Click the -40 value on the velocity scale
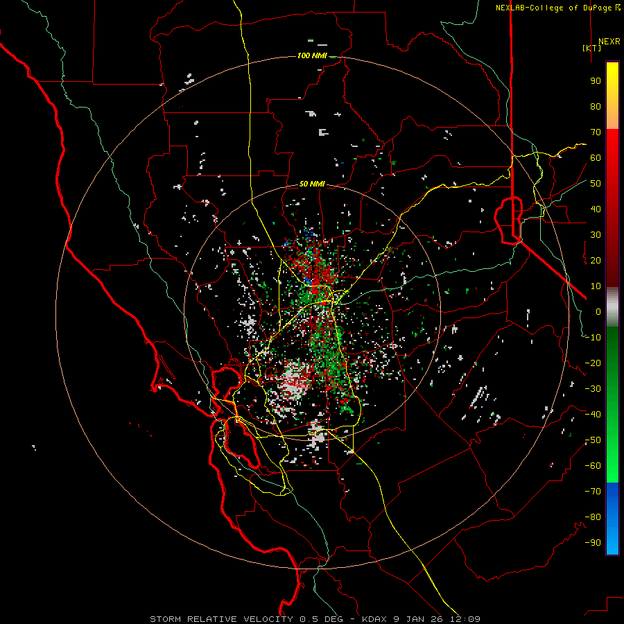Image resolution: width=624 pixels, height=624 pixels. pos(593,415)
